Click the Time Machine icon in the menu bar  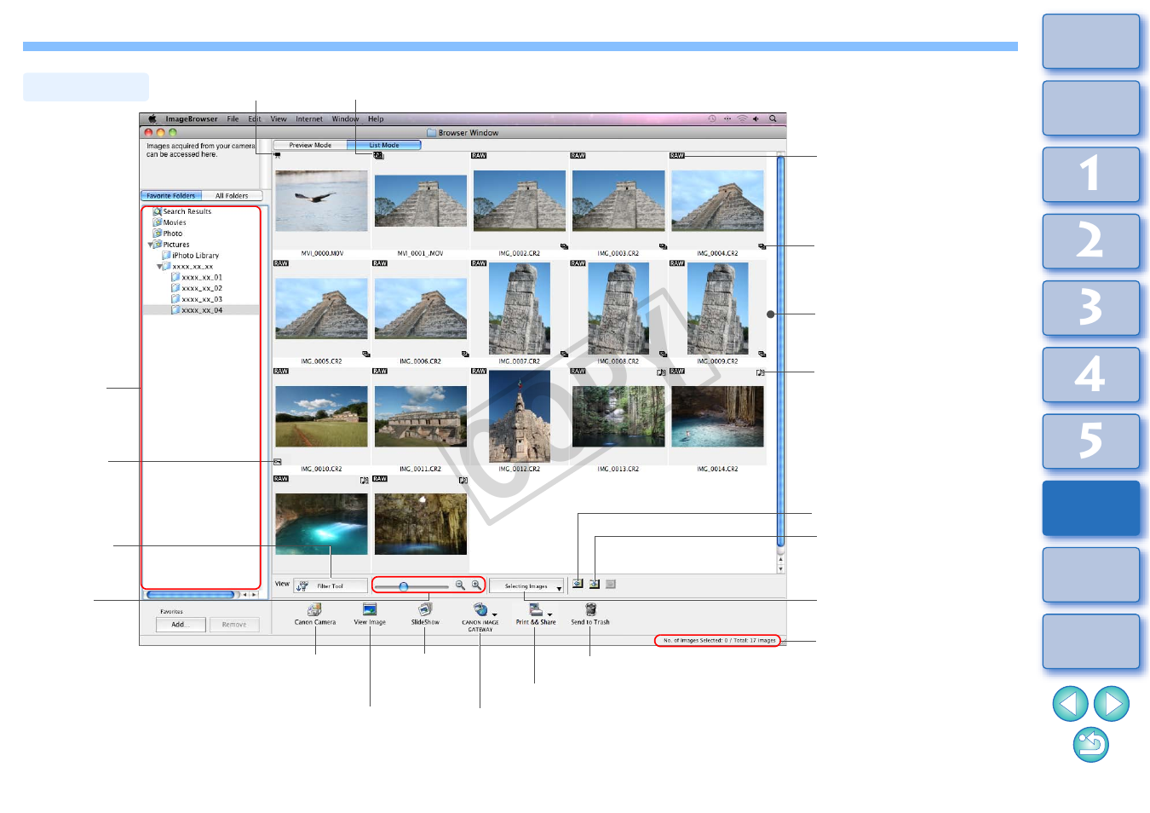click(712, 119)
